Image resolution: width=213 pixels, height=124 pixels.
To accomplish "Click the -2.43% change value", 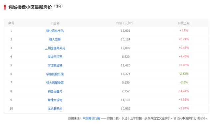I will 184,74.
